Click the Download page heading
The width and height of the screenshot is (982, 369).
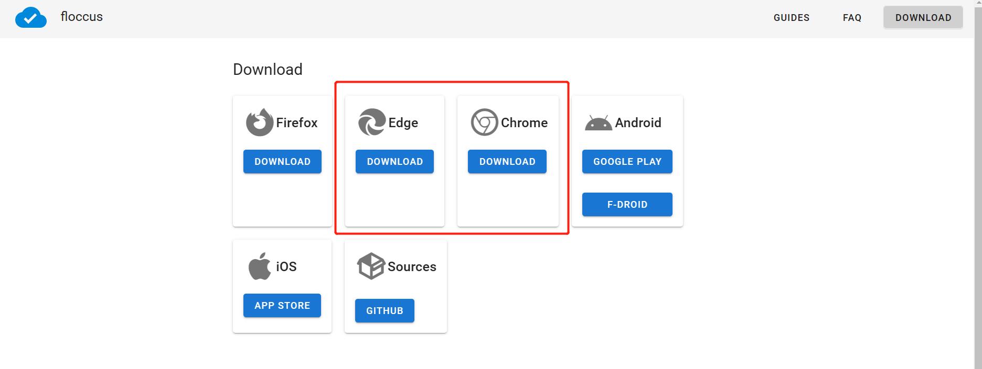point(268,70)
